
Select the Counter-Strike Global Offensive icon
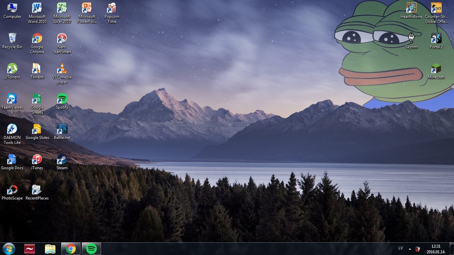click(436, 13)
